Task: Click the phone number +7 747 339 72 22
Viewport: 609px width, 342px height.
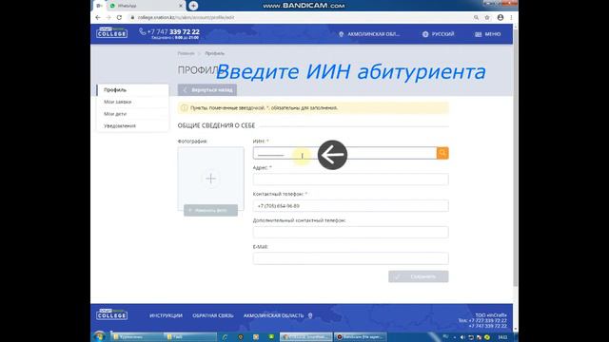Action: click(x=173, y=31)
